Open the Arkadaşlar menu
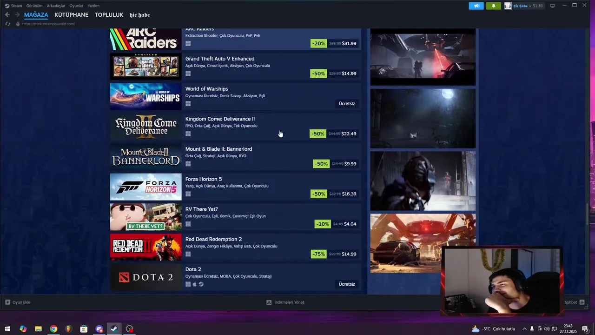The width and height of the screenshot is (595, 335). (56, 6)
